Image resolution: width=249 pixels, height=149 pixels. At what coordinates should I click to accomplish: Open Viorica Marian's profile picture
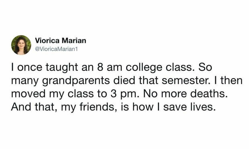[x=21, y=45]
